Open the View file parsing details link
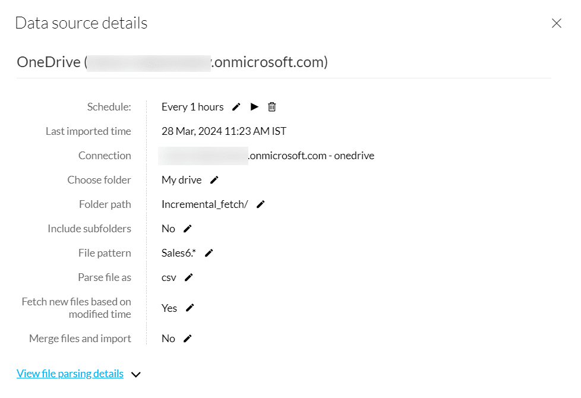The height and width of the screenshot is (398, 581). coord(70,374)
